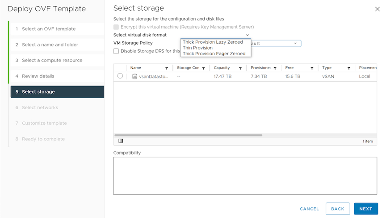Click the BACK button
Viewport: 386px width, 218px height.
pos(337,209)
